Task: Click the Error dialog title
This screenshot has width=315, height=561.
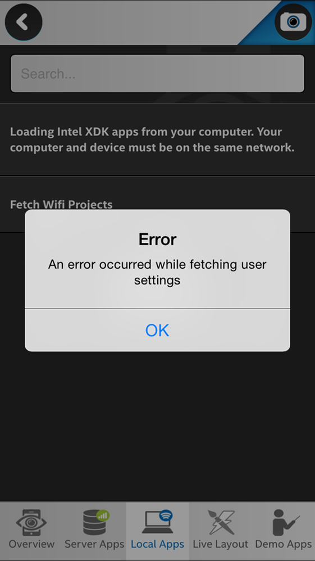Action: 157,239
